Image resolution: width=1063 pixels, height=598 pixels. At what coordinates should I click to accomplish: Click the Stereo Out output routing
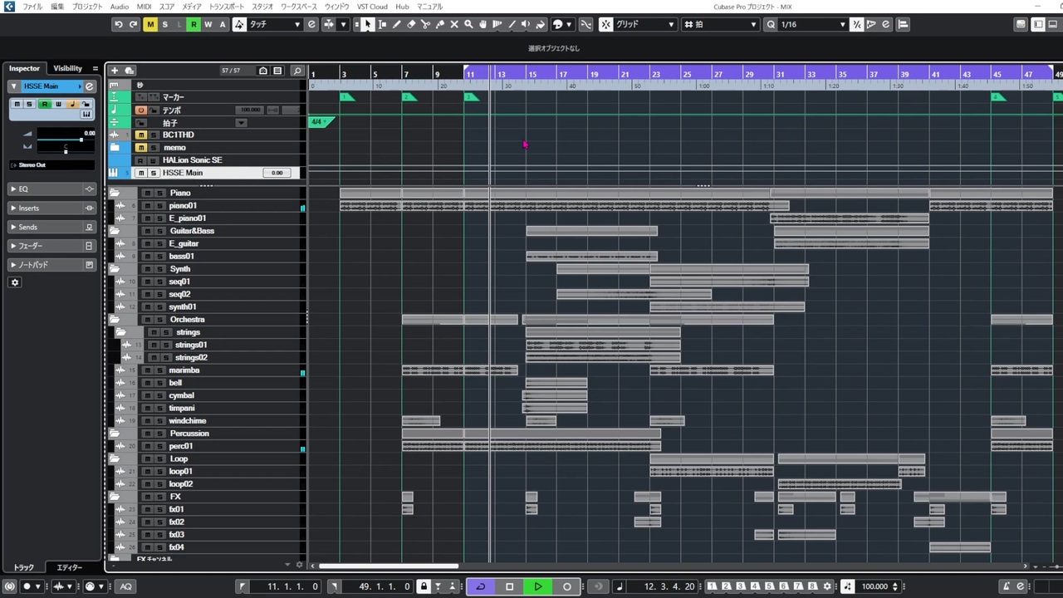click(51, 165)
